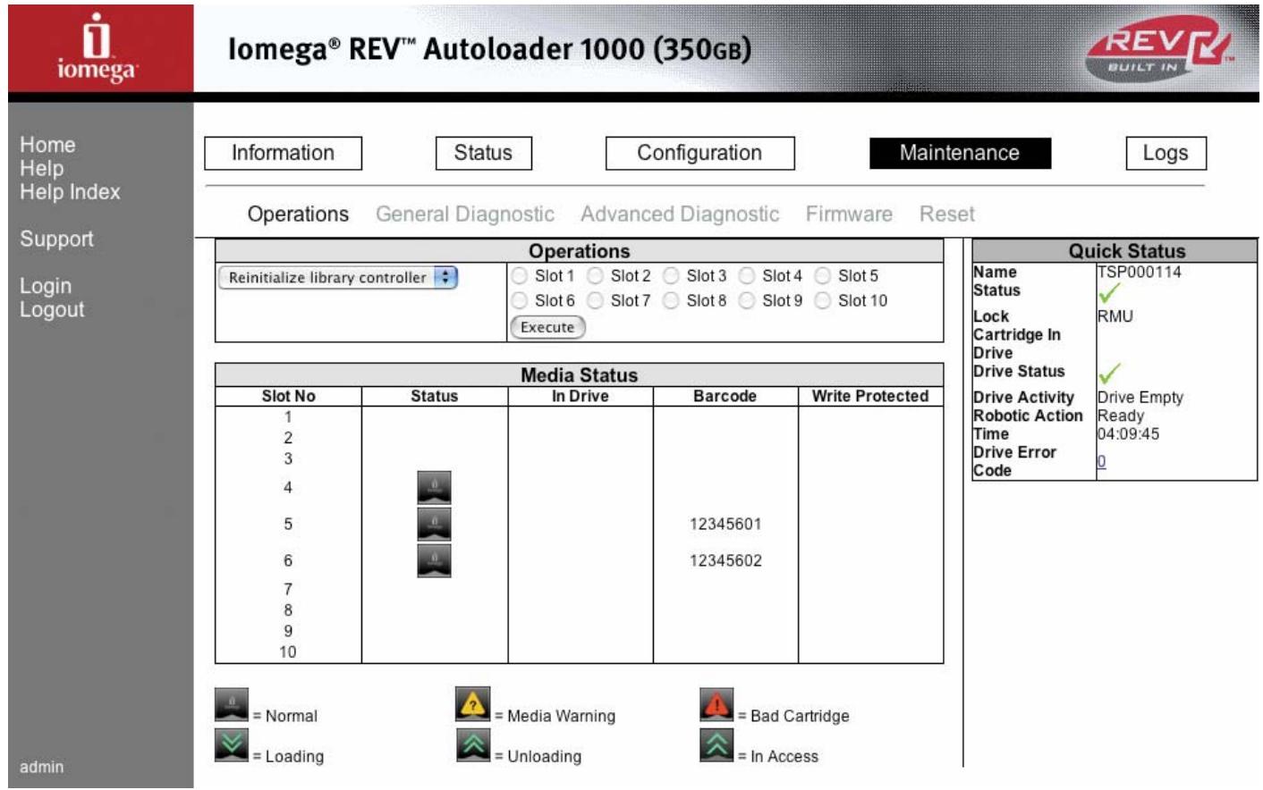
Task: Go to Home in sidebar
Action: click(47, 145)
